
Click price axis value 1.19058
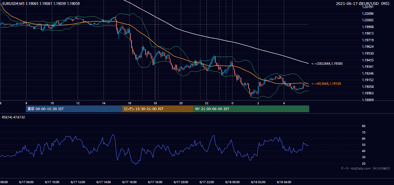368,87
